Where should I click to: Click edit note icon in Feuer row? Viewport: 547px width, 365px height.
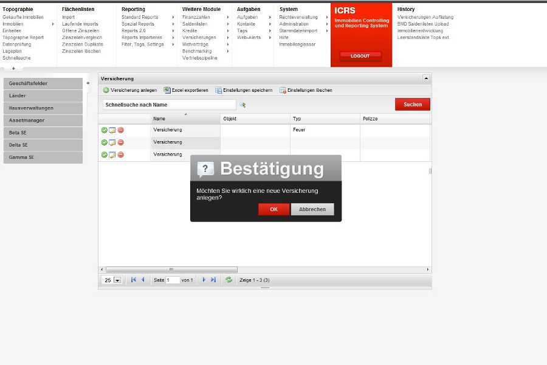[x=112, y=130]
